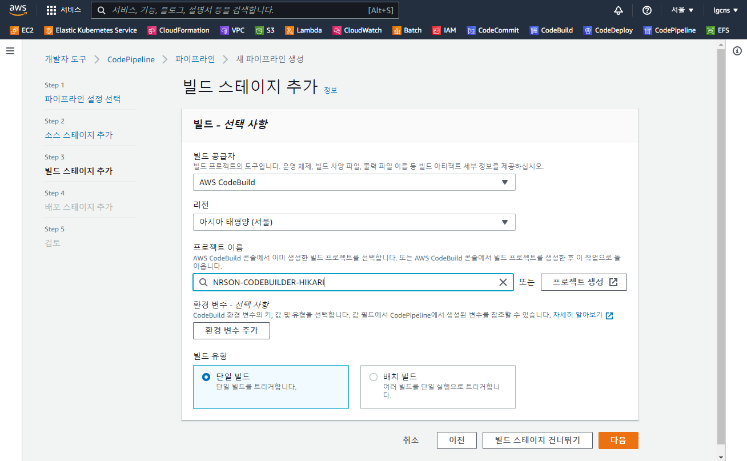Click the Step 5 검토 label
The width and height of the screenshot is (747, 461).
click(x=53, y=243)
